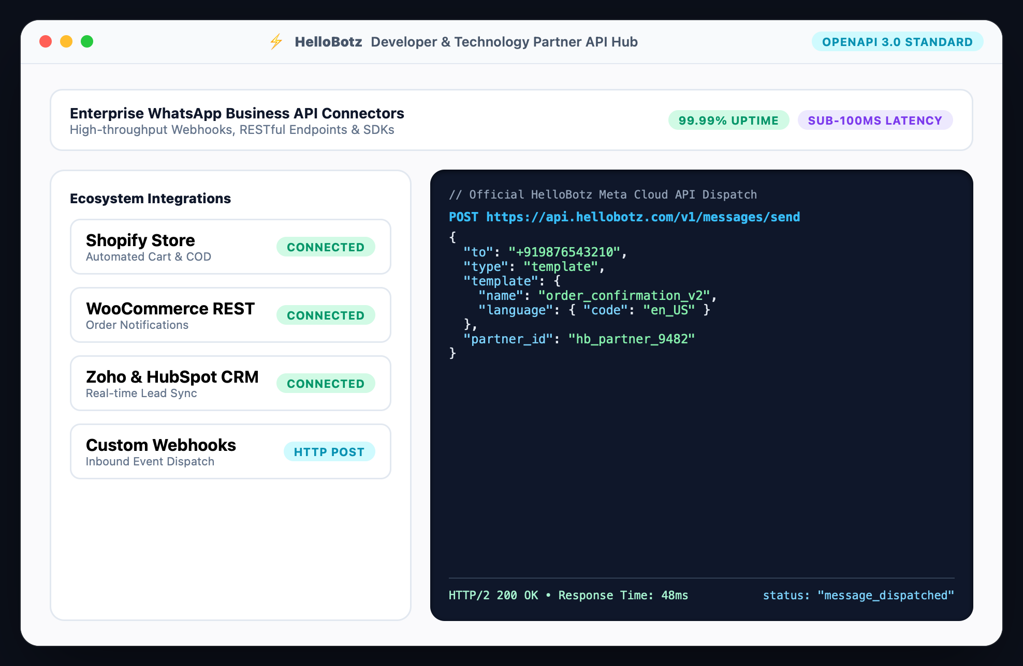Click the CONNECTED badge for WooCommerce REST
The width and height of the screenshot is (1023, 666).
coord(326,315)
